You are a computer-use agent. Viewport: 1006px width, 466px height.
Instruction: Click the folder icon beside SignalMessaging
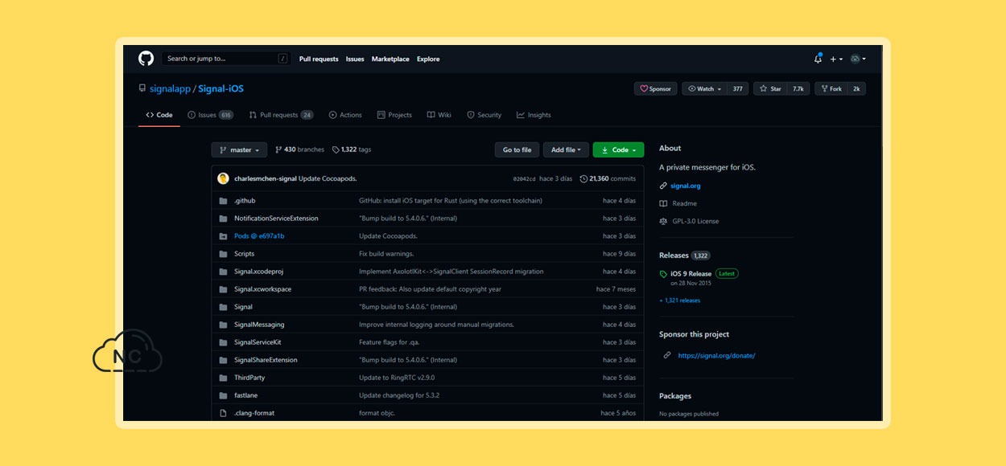(x=223, y=325)
